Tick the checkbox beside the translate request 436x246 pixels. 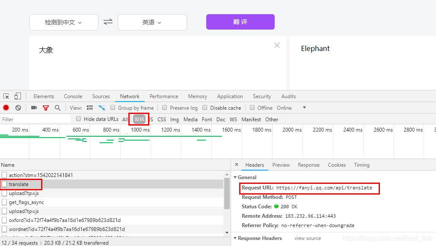click(4, 184)
